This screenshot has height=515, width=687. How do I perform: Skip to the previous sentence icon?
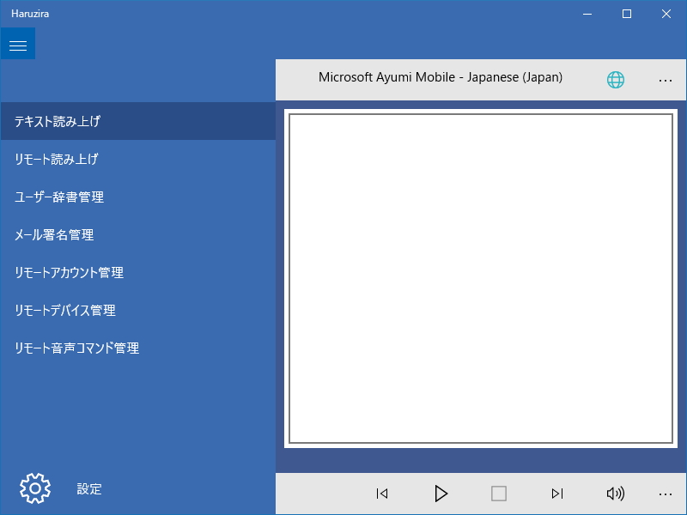tap(381, 494)
